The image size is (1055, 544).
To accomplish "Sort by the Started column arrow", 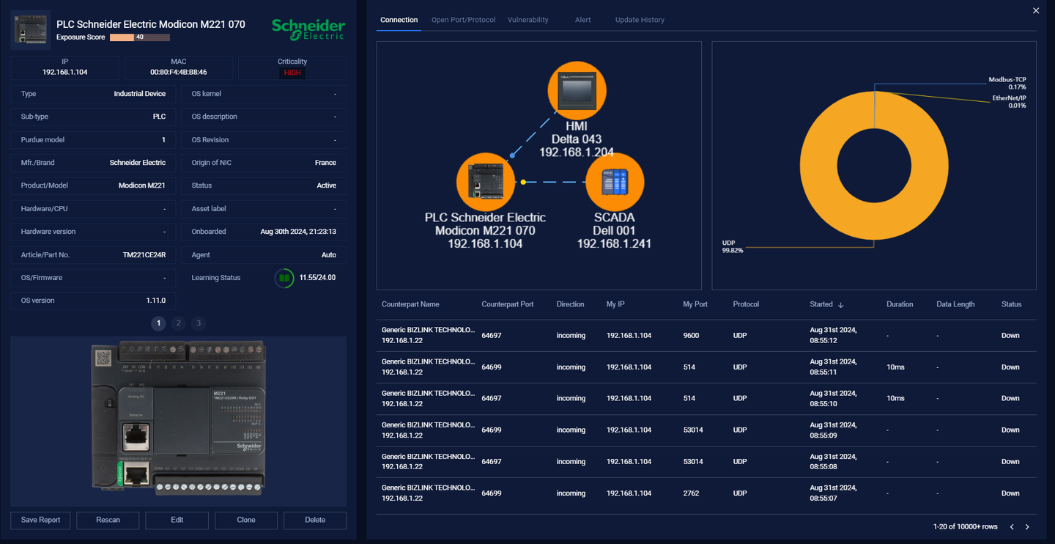I will pos(841,304).
